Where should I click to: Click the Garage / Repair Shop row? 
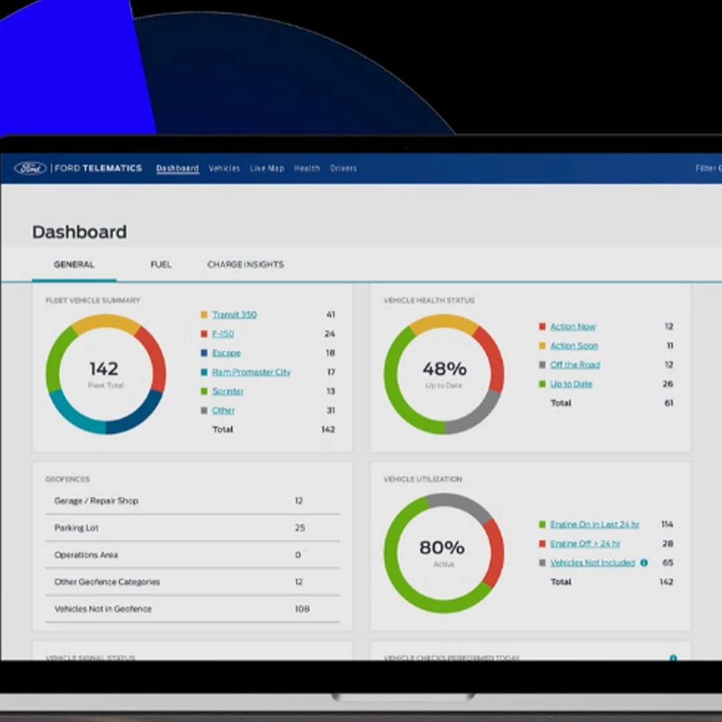193,501
